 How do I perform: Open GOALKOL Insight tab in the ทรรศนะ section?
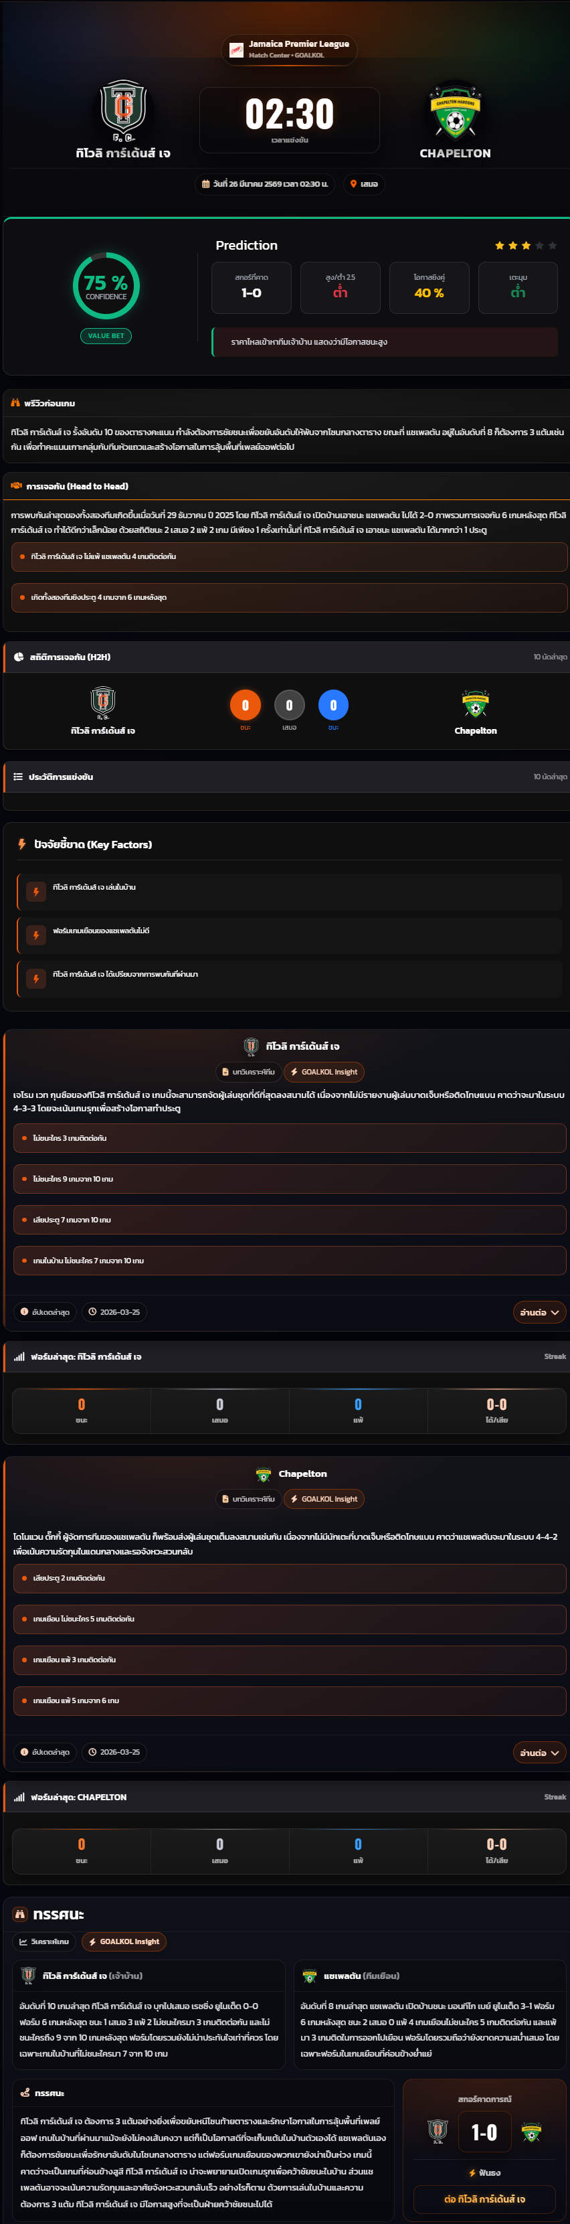point(124,1941)
